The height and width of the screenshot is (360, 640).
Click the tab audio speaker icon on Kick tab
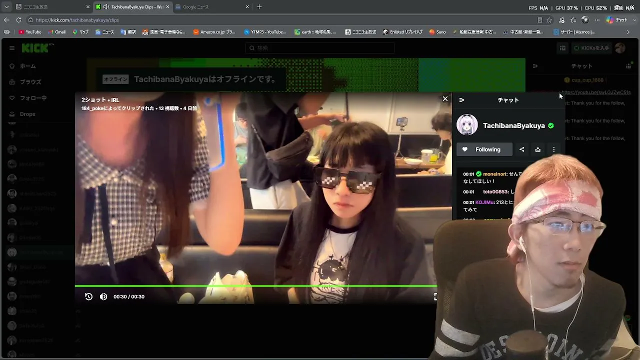[x=106, y=7]
